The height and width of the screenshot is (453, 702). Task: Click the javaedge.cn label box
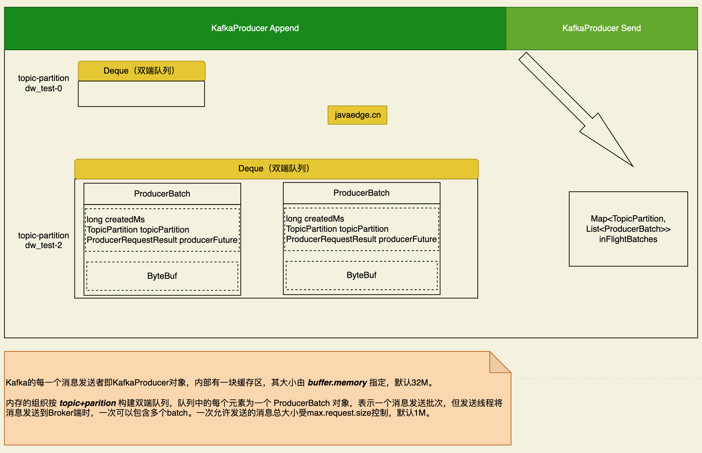[357, 115]
